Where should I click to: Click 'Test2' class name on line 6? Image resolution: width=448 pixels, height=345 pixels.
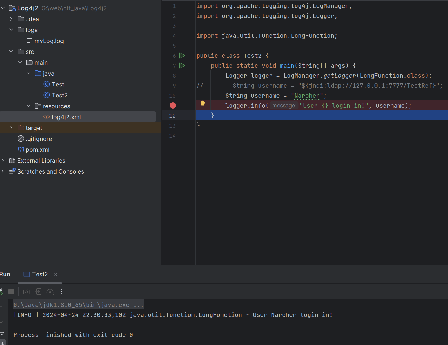(x=253, y=56)
